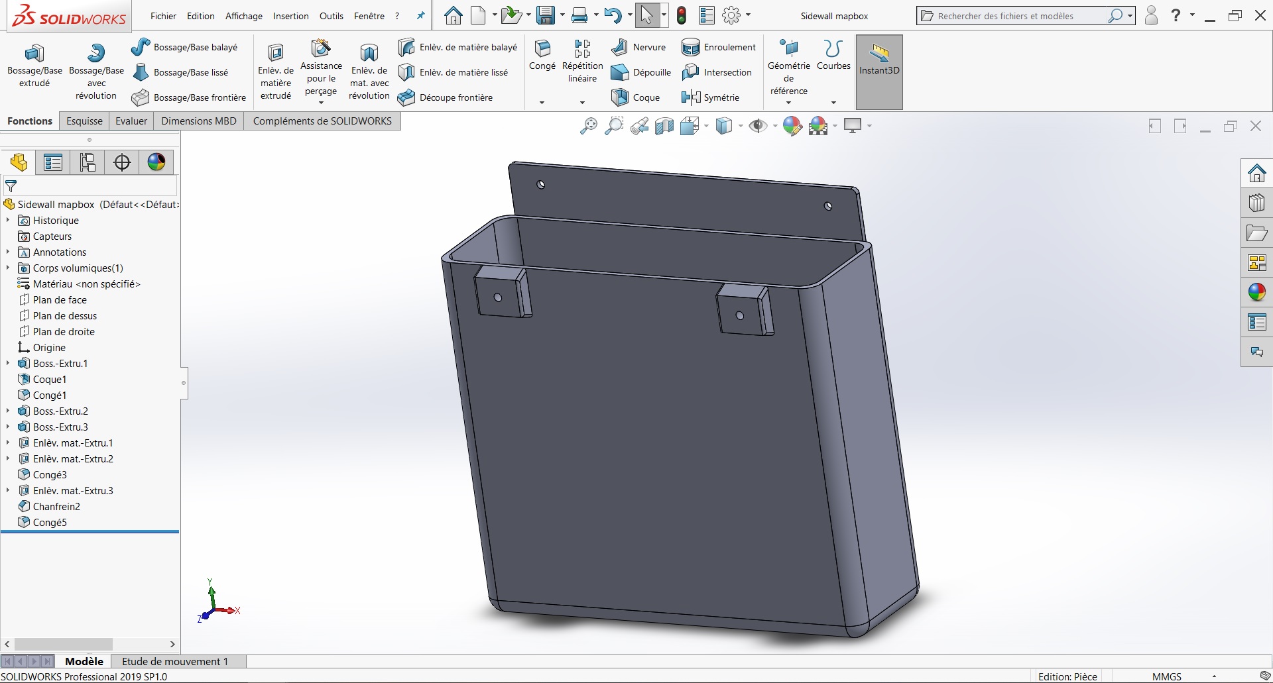Switch to Compléments de SOLIDWORKS tab
The image size is (1273, 683).
[322, 121]
